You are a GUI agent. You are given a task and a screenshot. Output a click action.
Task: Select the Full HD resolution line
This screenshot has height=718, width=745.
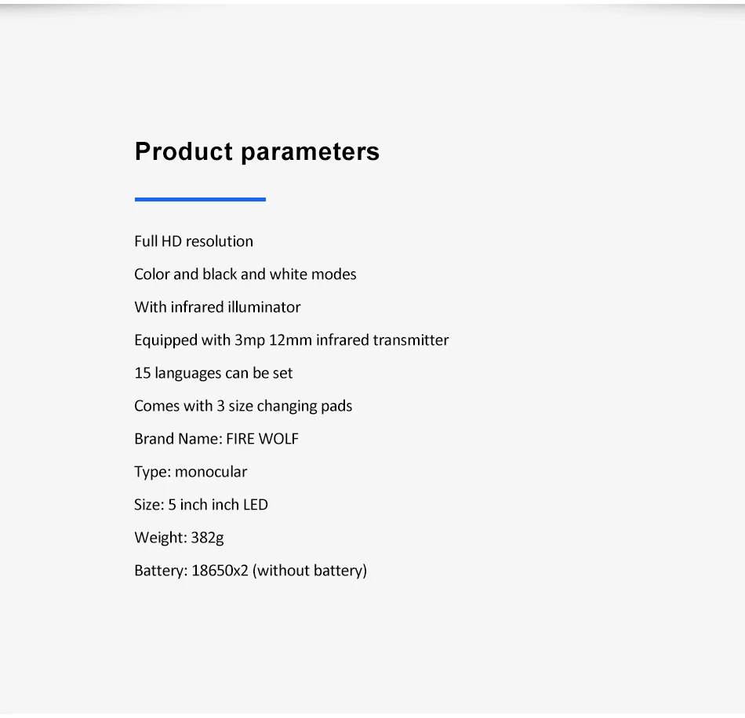(194, 241)
